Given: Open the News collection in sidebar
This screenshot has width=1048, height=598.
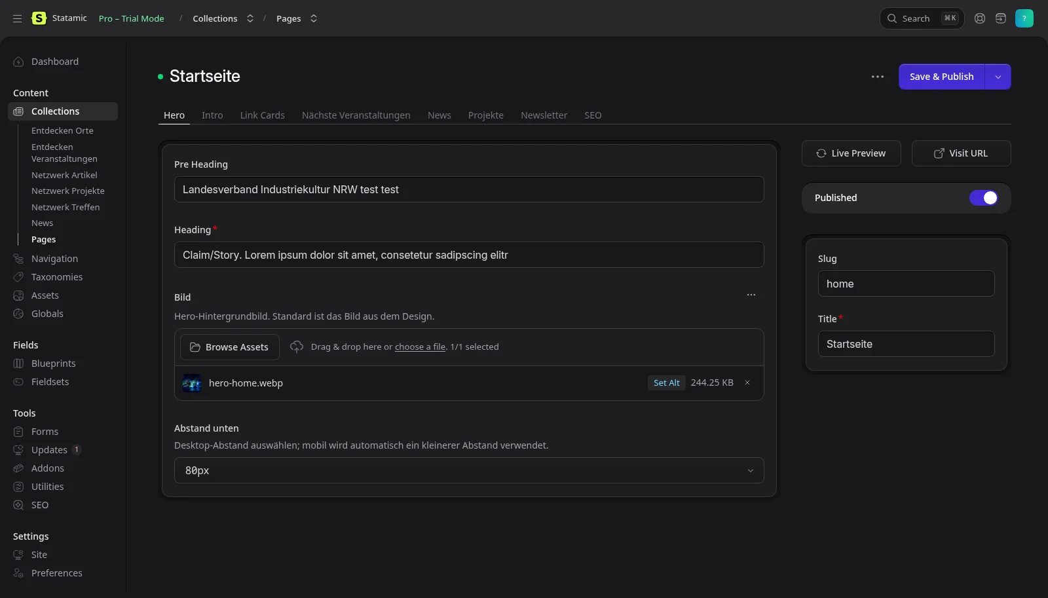Looking at the screenshot, I should click(43, 223).
